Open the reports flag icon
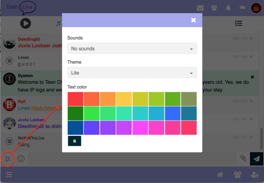The height and width of the screenshot is (183, 264). [x=242, y=7]
